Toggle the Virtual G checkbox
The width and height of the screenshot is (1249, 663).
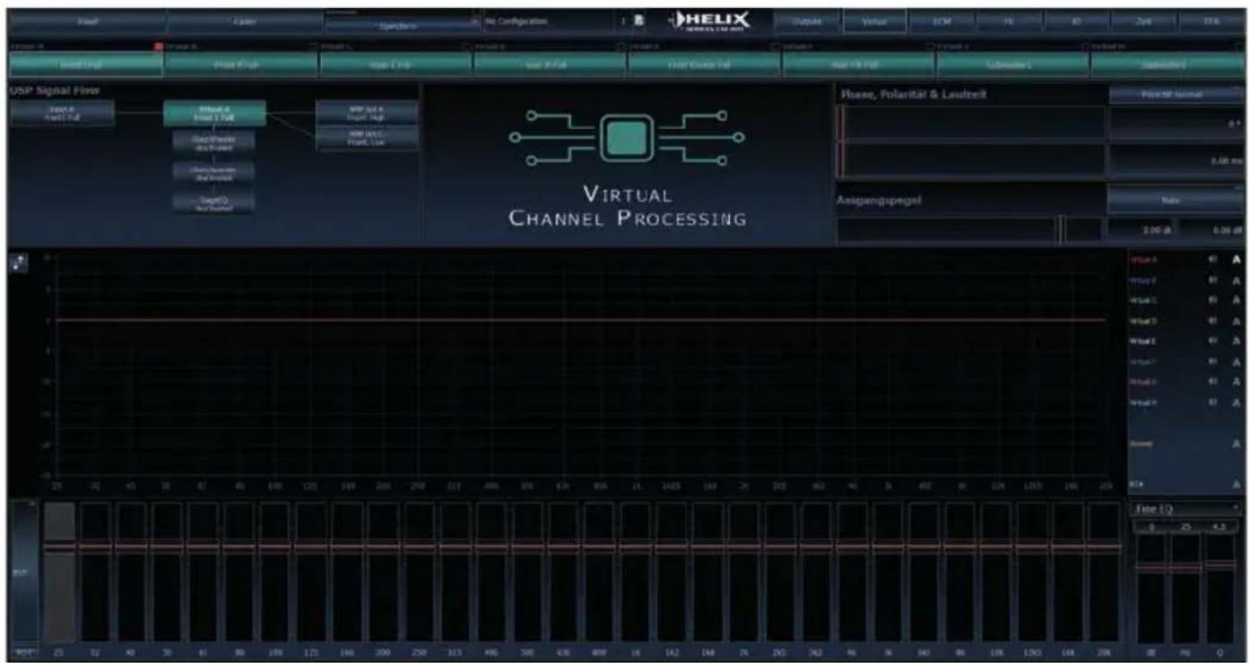click(x=1085, y=45)
